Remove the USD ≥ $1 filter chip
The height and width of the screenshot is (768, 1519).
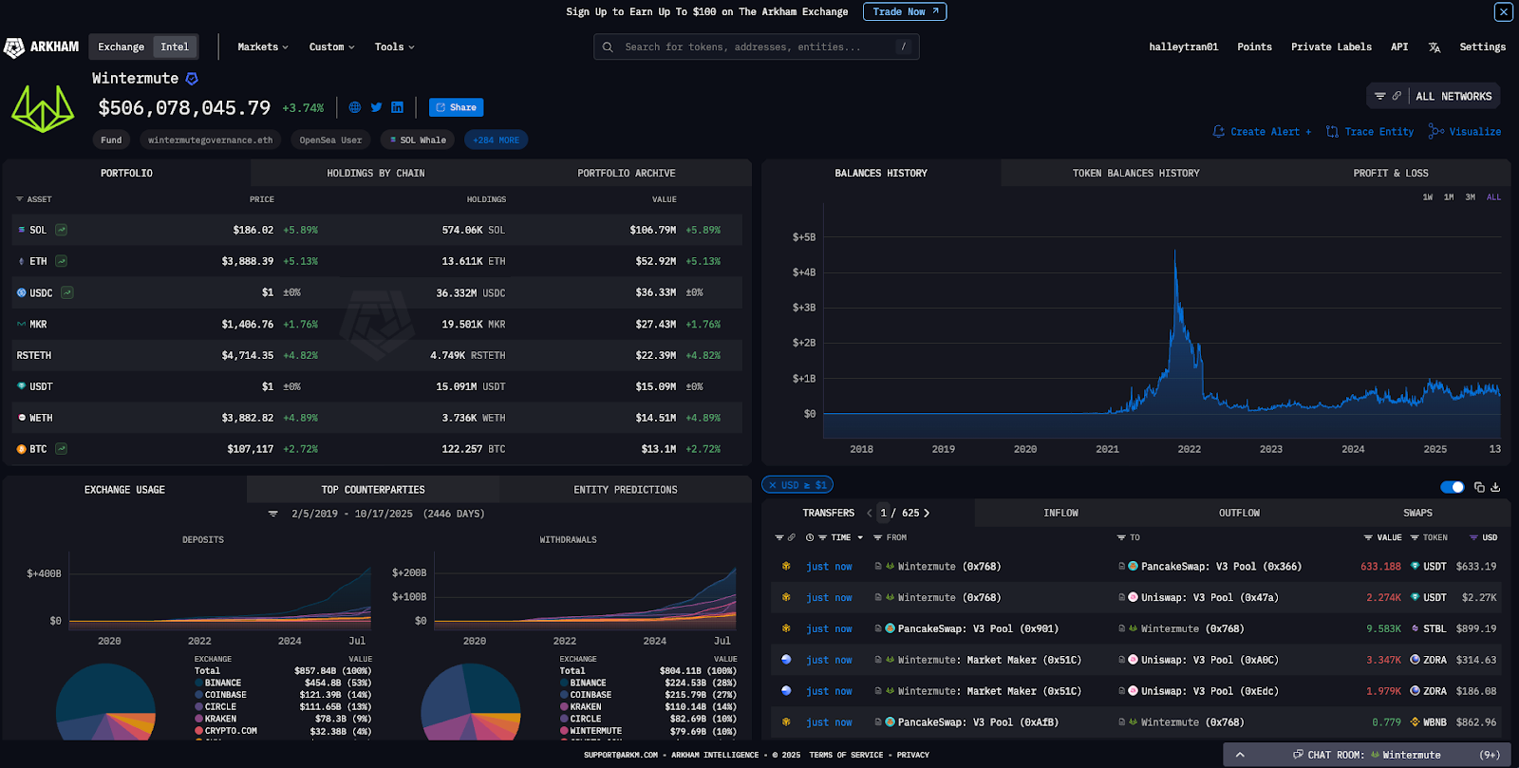click(x=773, y=485)
